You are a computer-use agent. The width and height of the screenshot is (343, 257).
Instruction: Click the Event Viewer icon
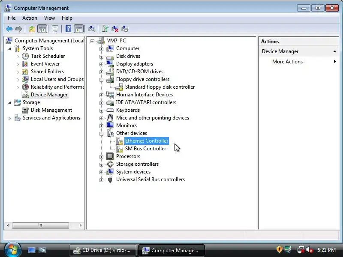point(25,64)
